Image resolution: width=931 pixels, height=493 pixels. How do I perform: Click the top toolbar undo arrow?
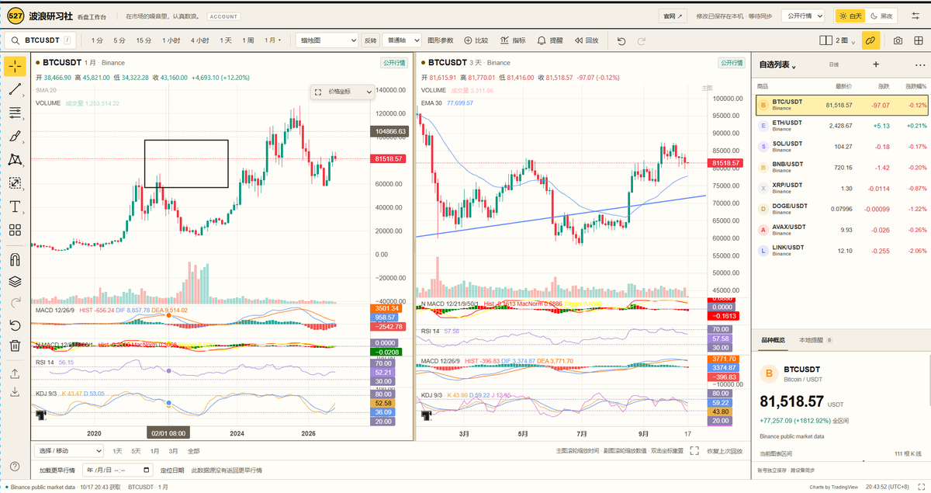(x=621, y=40)
